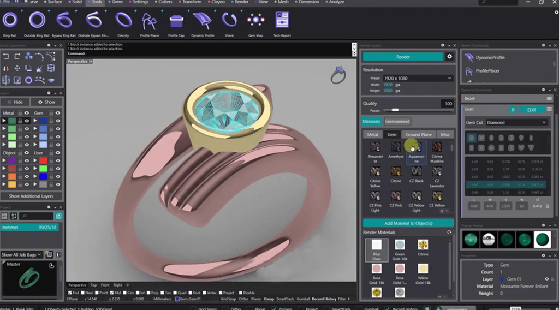Screen dimensions: 559x310
Task: Open the Bezel panel hamburger menu
Action: (x=549, y=99)
